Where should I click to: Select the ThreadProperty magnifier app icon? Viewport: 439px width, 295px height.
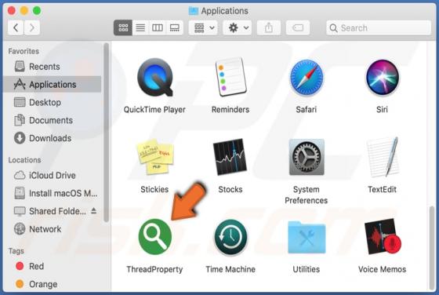pos(155,237)
